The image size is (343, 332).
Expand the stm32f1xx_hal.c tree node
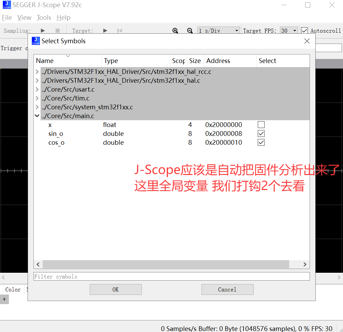[37, 80]
